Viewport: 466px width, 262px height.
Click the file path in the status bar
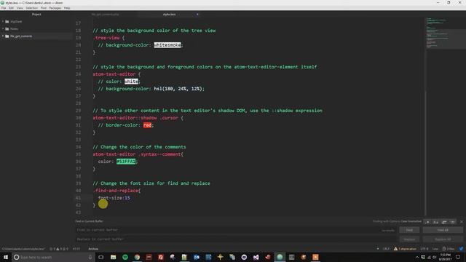(x=23, y=249)
